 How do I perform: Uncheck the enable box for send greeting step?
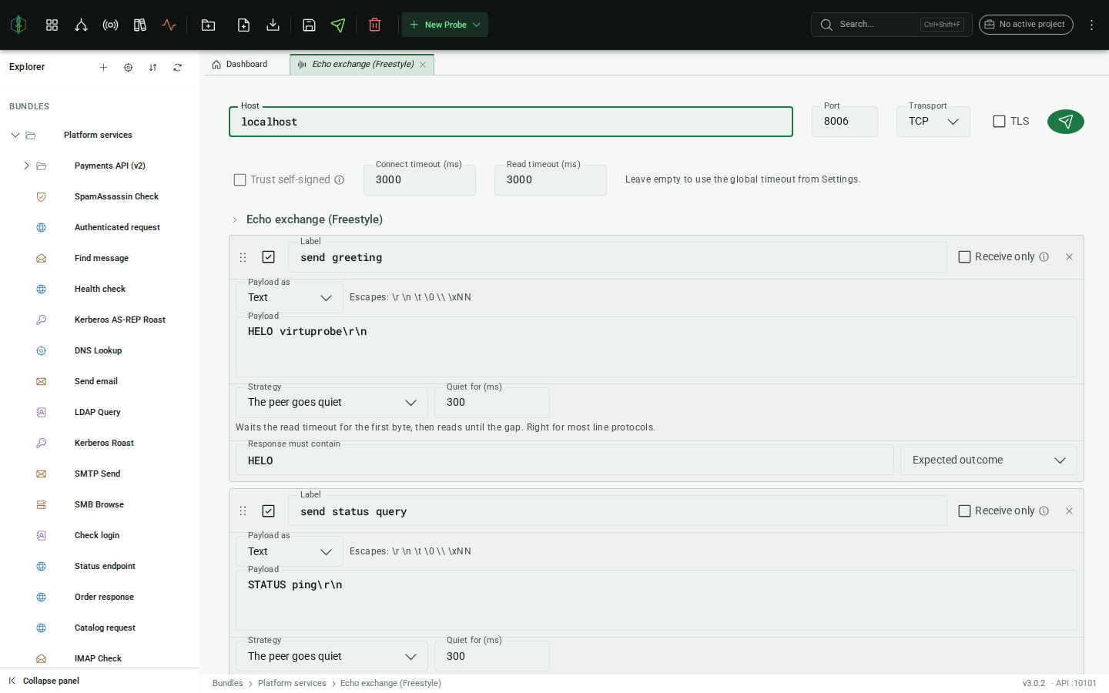pyautogui.click(x=268, y=256)
